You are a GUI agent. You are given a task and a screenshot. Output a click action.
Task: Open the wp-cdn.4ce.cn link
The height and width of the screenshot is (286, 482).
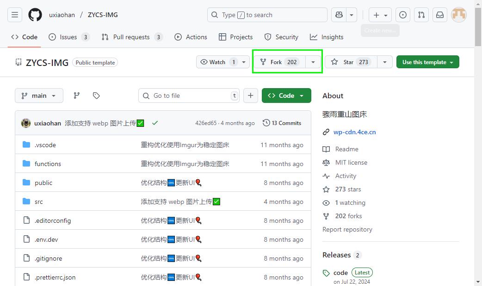pos(354,132)
